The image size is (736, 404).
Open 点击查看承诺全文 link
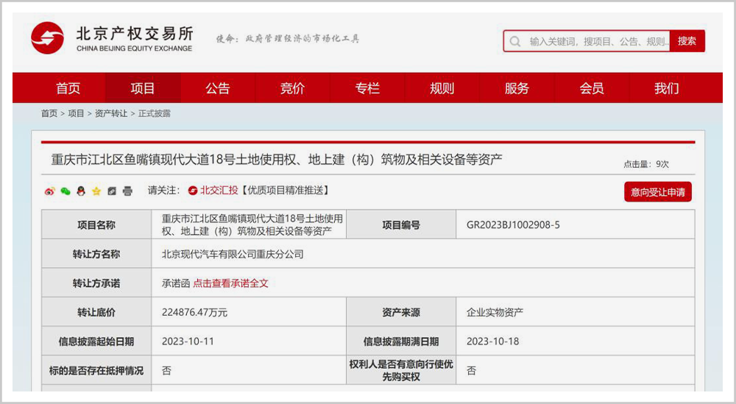230,283
